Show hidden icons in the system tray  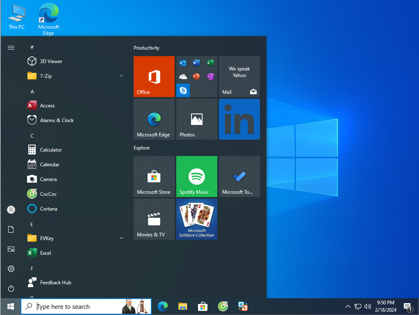pyautogui.click(x=348, y=306)
